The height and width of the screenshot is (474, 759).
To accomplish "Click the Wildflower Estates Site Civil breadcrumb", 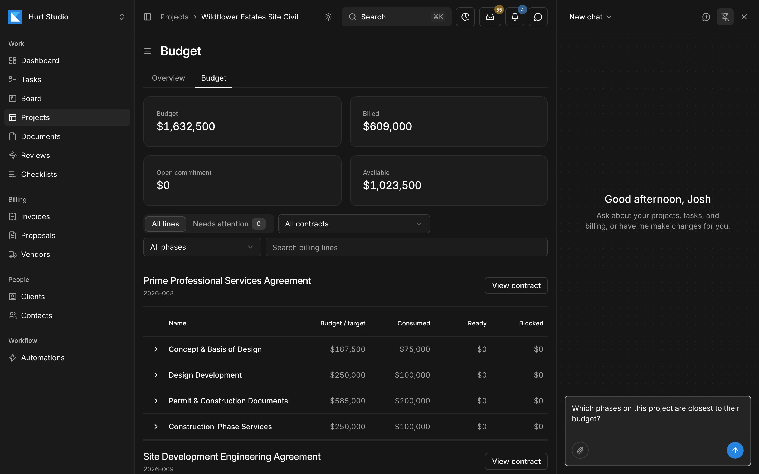I will [x=249, y=17].
